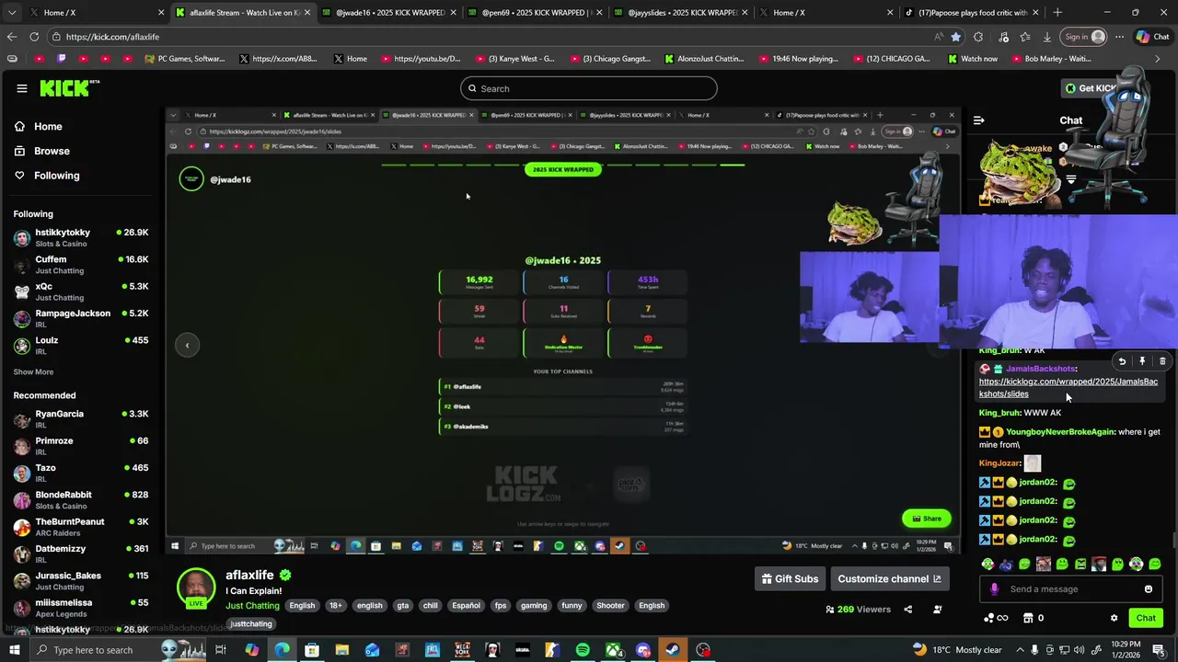Bookmark this page star icon
The image size is (1178, 662).
955,37
